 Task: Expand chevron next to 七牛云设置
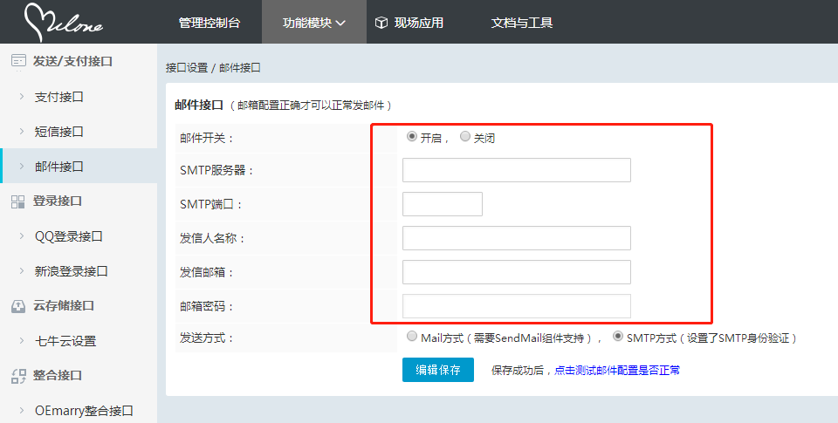21,340
